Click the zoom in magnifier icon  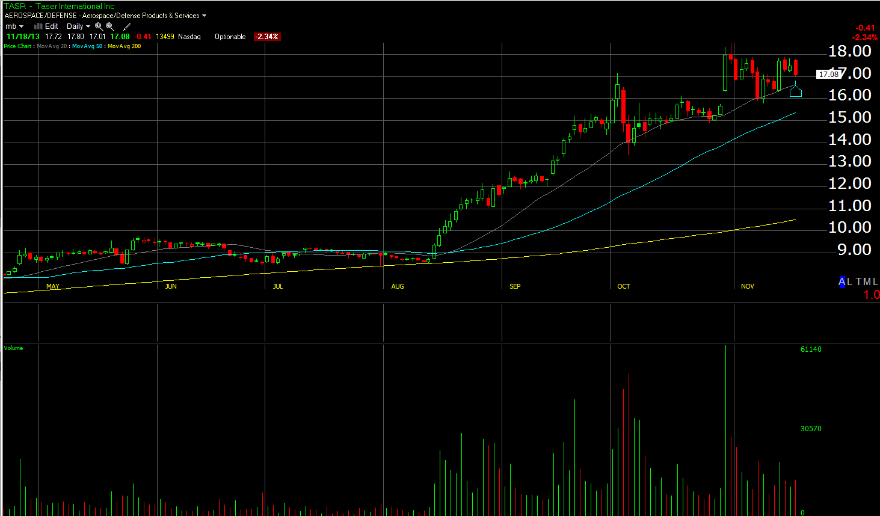click(x=99, y=26)
